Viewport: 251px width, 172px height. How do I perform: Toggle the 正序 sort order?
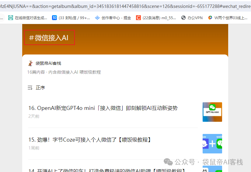tap(40, 88)
